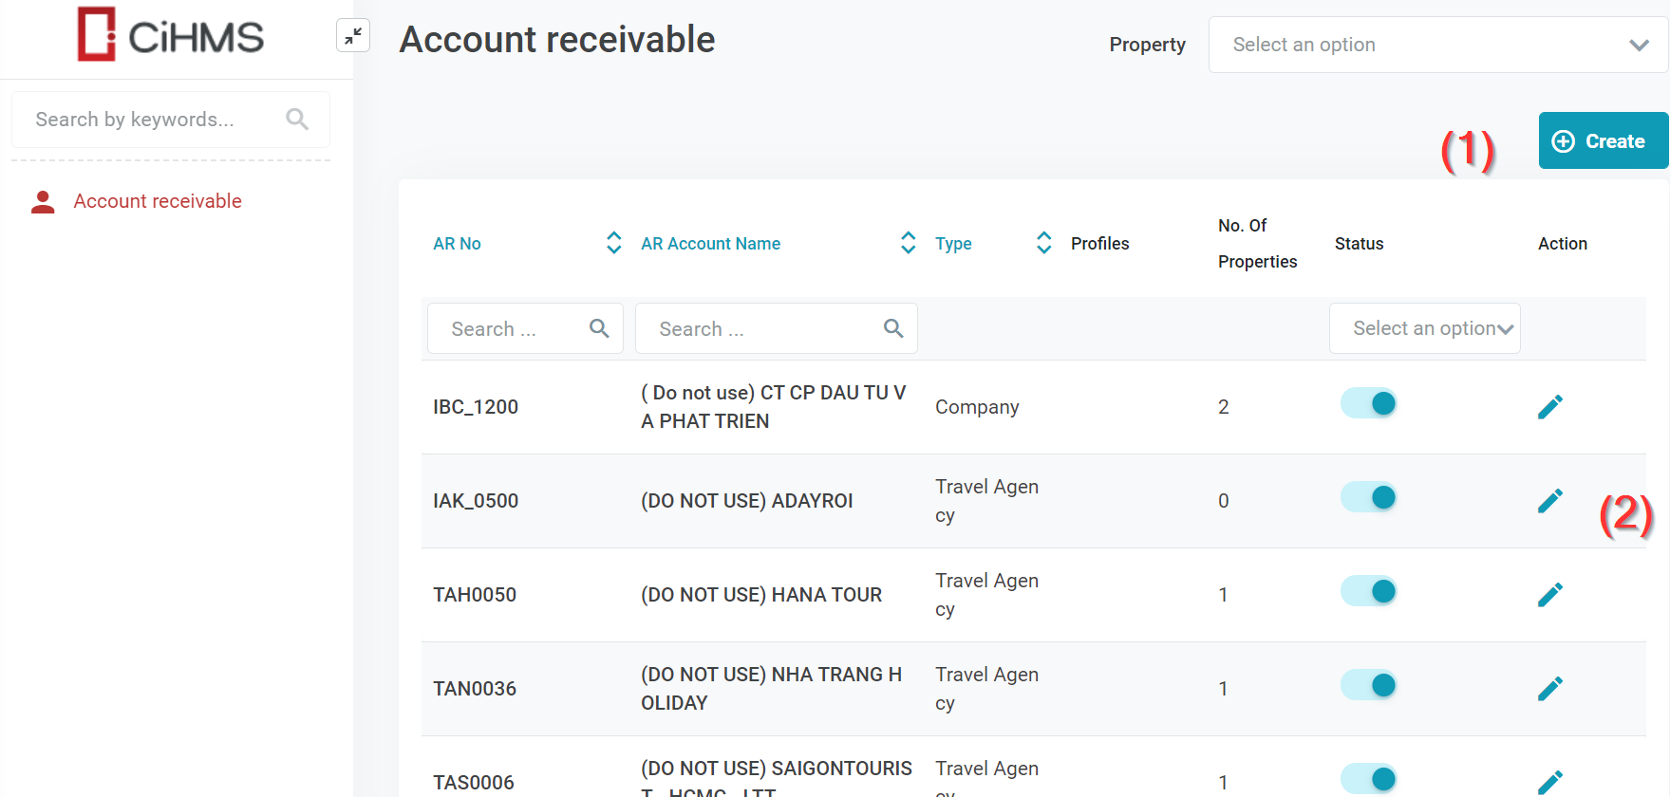The height and width of the screenshot is (797, 1670).
Task: Disable status toggle for IBC_1200
Action: (x=1369, y=403)
